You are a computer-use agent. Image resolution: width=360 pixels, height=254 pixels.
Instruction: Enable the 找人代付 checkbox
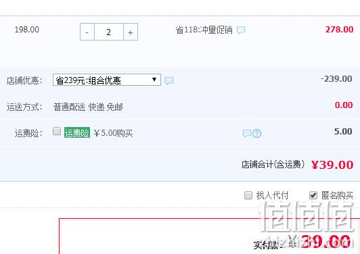(248, 195)
